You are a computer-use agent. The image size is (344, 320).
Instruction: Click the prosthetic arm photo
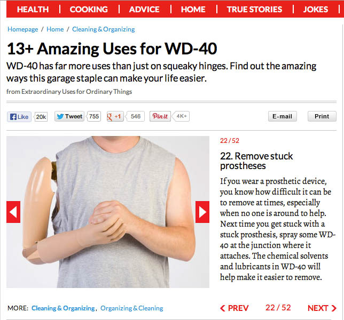pyautogui.click(x=108, y=212)
